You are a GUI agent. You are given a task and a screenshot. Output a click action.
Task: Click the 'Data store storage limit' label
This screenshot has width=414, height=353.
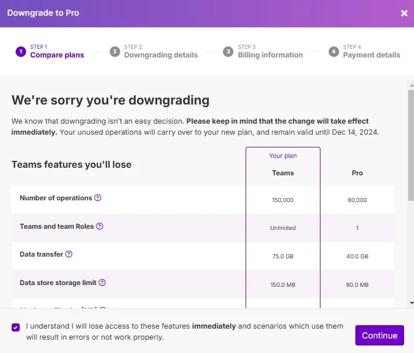click(58, 283)
